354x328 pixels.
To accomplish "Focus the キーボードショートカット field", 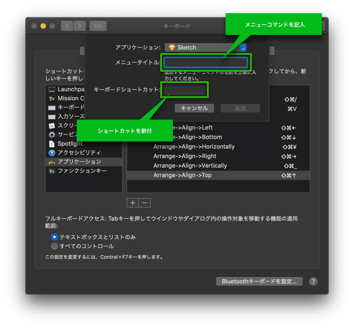I will coord(184,90).
